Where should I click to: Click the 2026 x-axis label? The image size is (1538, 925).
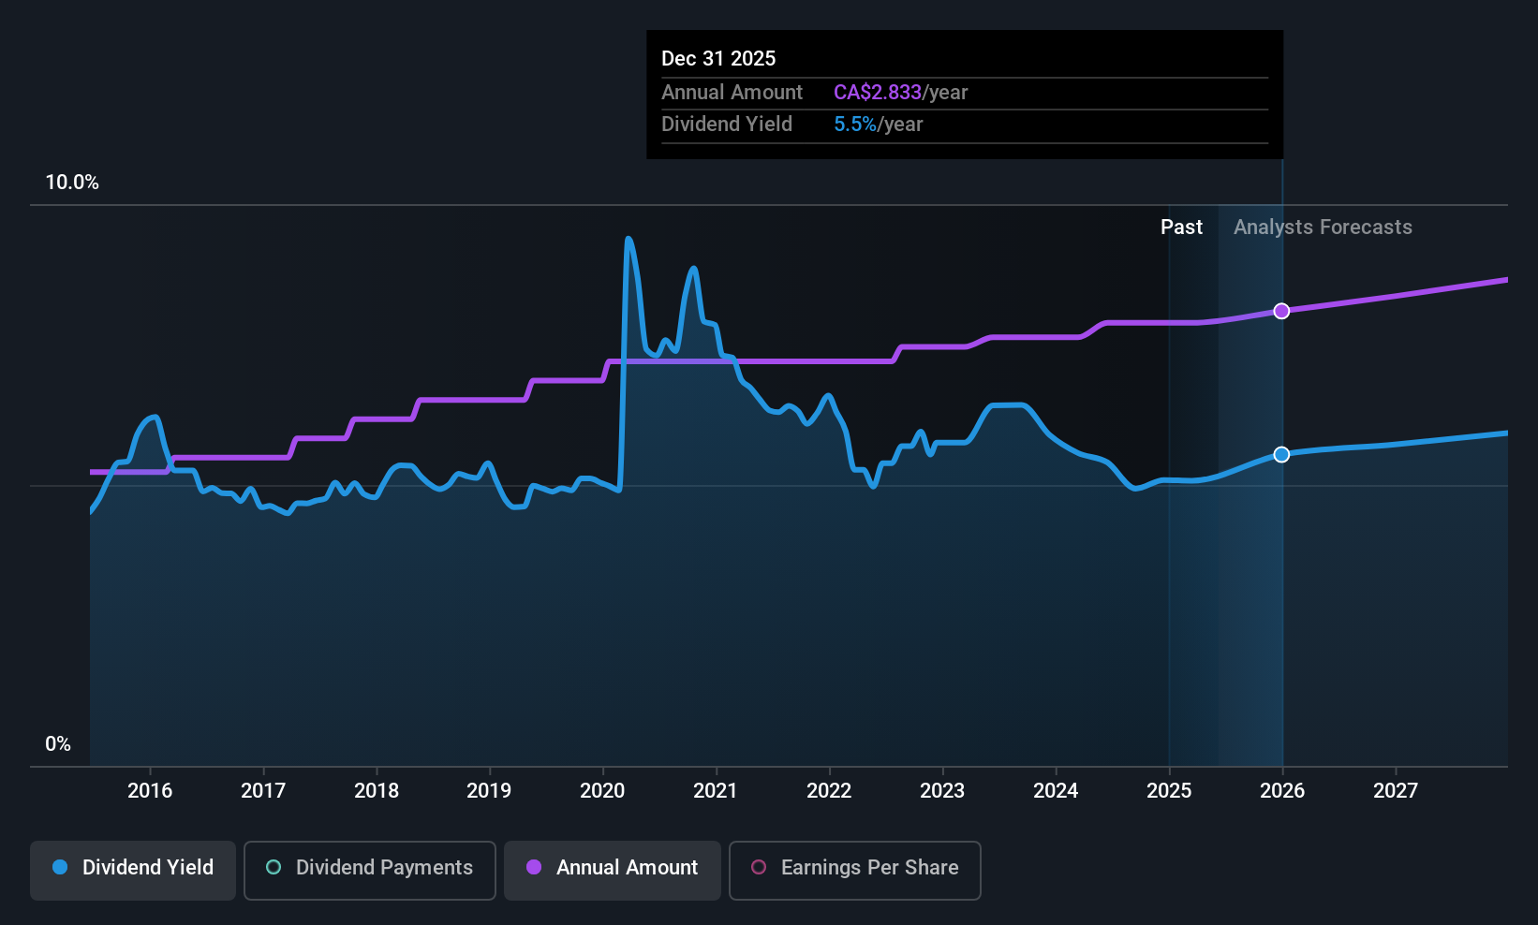(x=1282, y=791)
